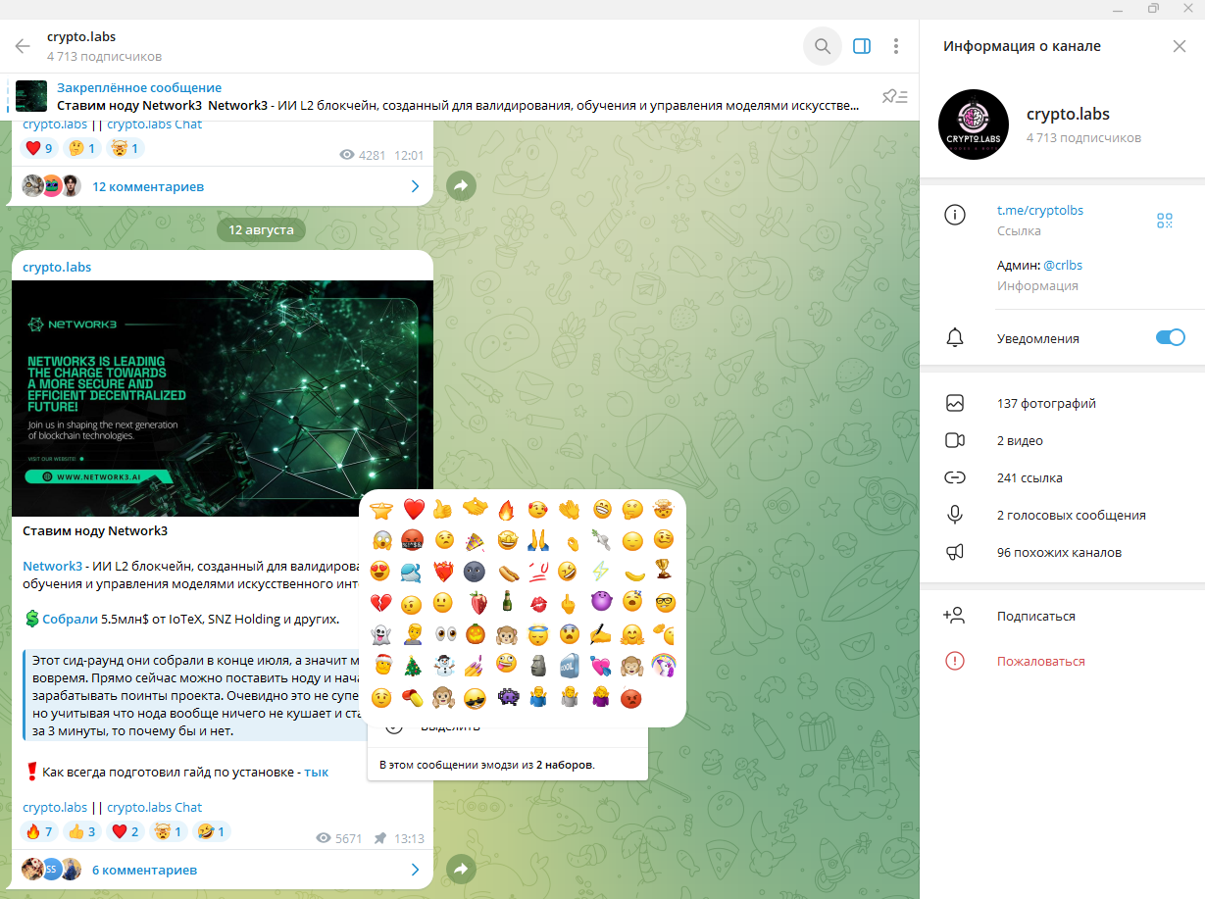The image size is (1205, 899).
Task: Pick the lightning bolt emoji in the picker
Action: pos(600,572)
